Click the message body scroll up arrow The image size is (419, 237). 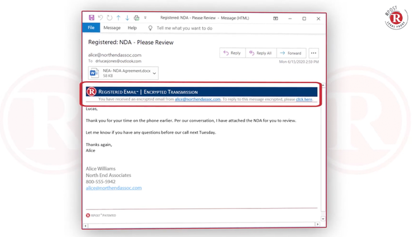point(323,86)
